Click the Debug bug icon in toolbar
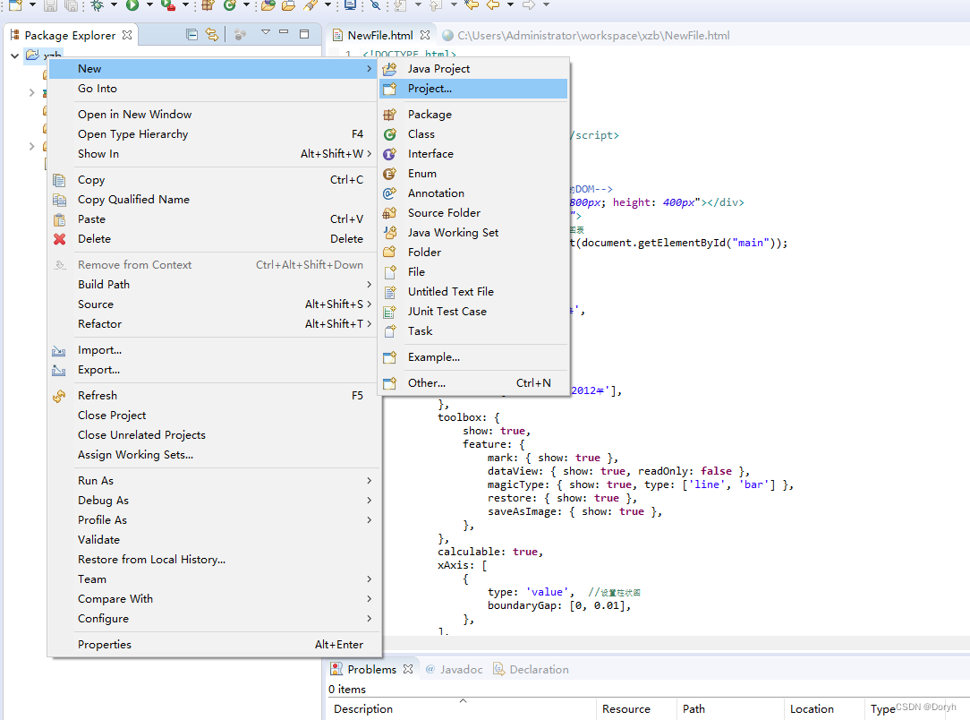970x720 pixels. pyautogui.click(x=98, y=5)
